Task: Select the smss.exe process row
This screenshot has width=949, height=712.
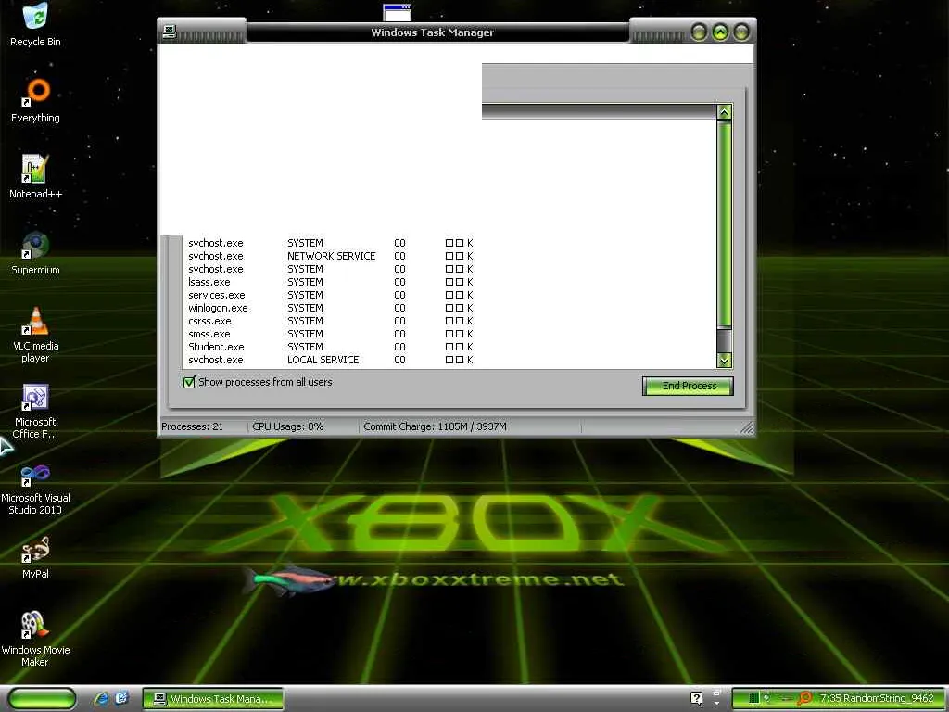Action: (449, 334)
